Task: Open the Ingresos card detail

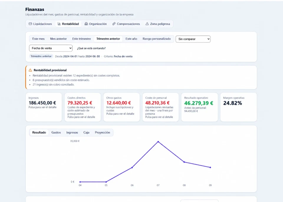Action: click(x=44, y=107)
